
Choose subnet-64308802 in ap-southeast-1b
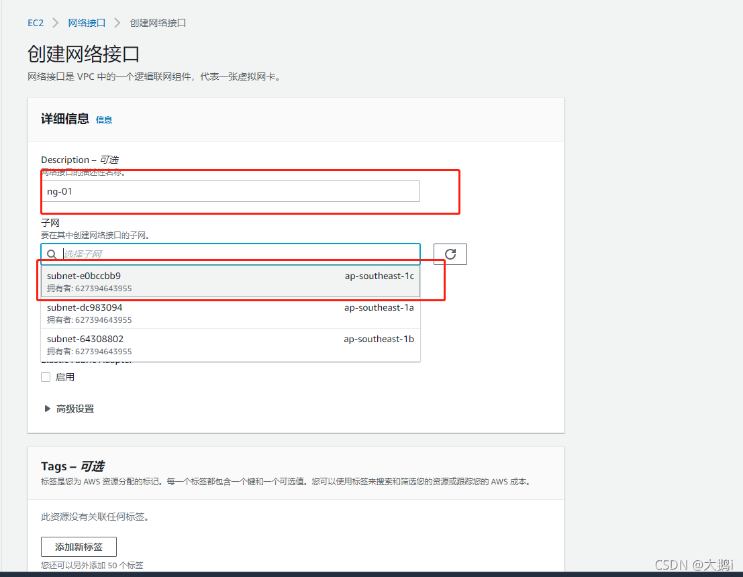point(230,345)
